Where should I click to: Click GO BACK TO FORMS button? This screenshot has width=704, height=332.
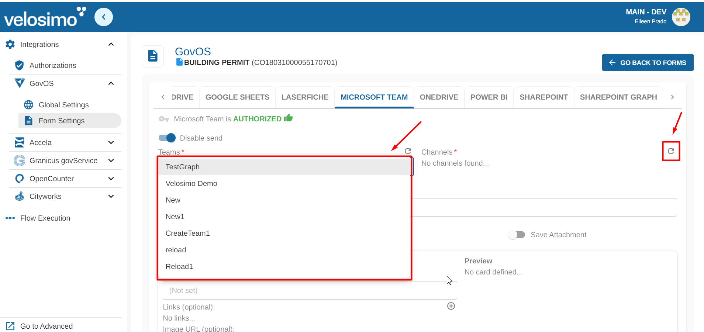click(648, 63)
